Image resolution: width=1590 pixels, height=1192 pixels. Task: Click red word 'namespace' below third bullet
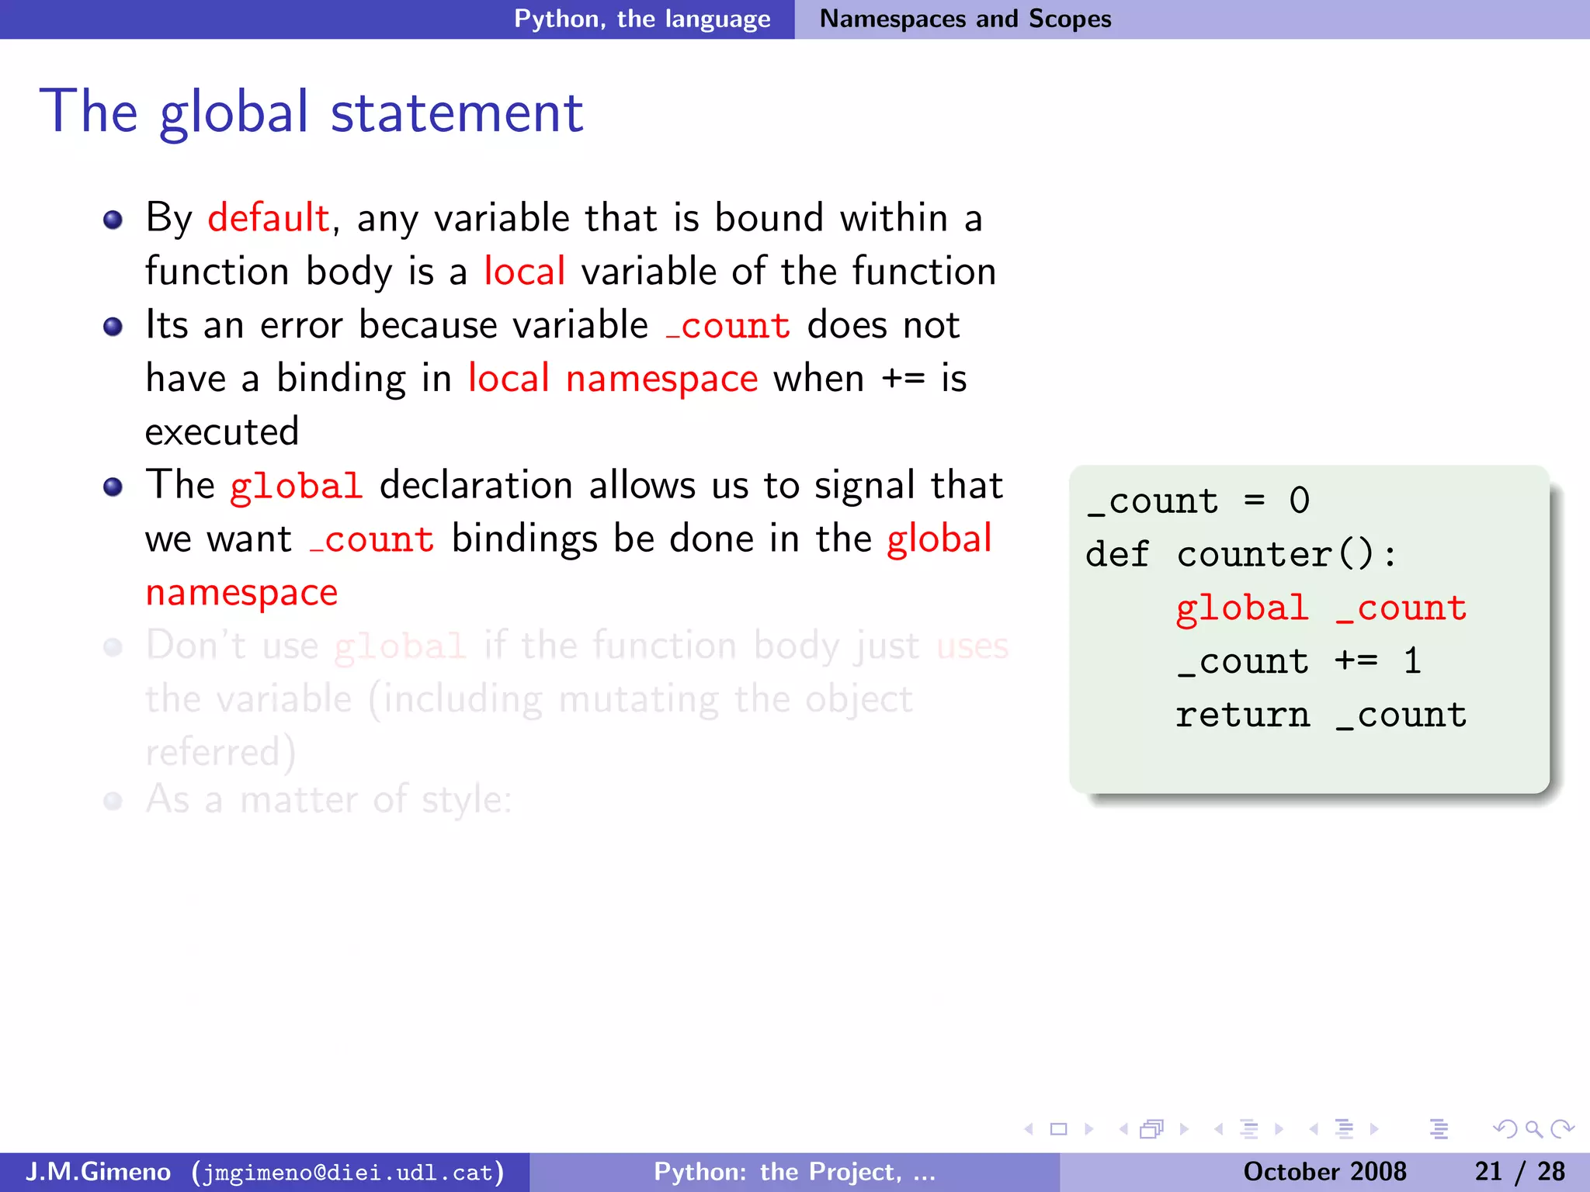click(x=241, y=593)
